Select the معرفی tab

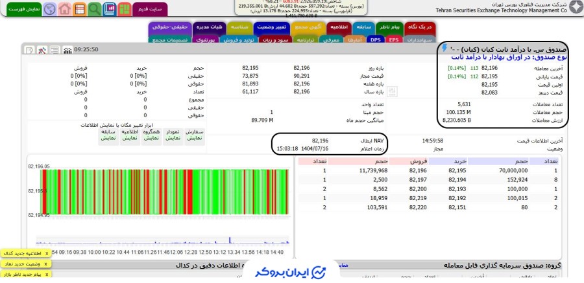coord(332,40)
